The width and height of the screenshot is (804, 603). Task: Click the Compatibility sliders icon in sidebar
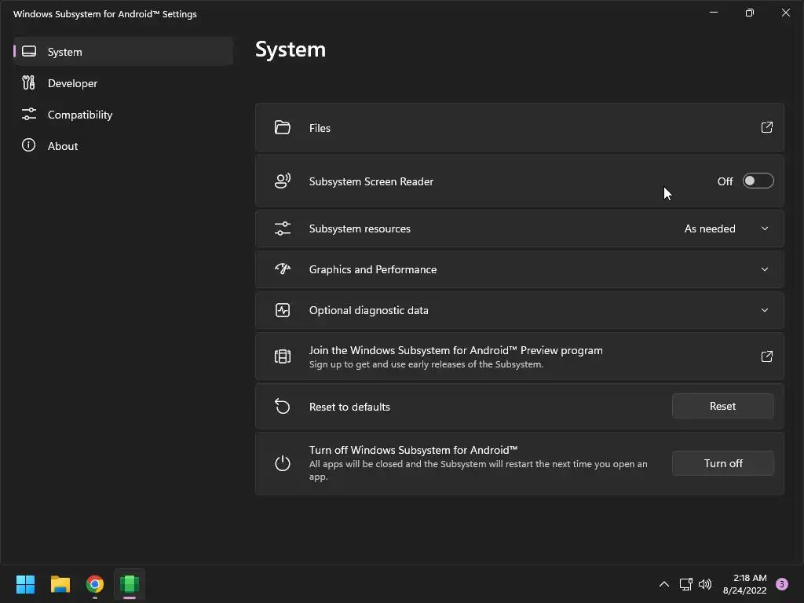point(29,114)
